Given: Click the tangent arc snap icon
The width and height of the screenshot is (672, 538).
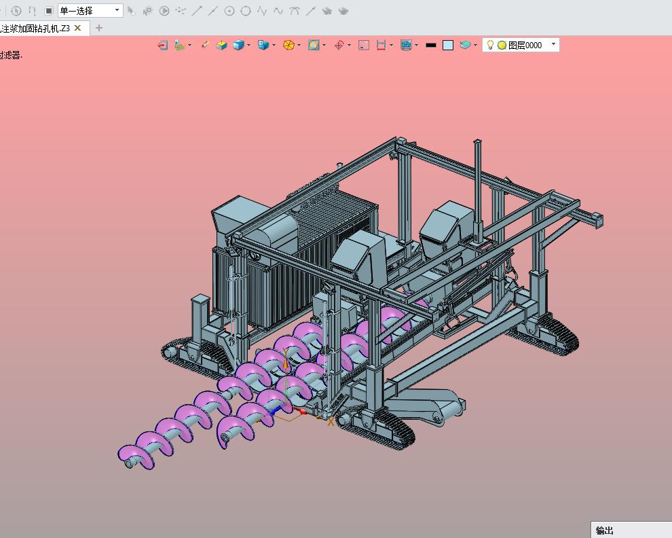Looking at the screenshot, I should coord(295,11).
